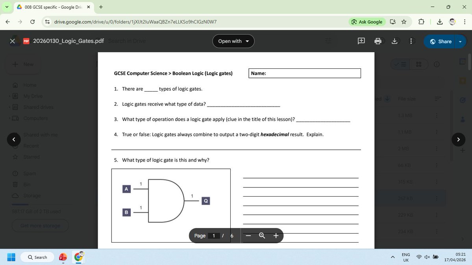
Task: Open the Wi-Fi network tray icon
Action: click(419, 257)
